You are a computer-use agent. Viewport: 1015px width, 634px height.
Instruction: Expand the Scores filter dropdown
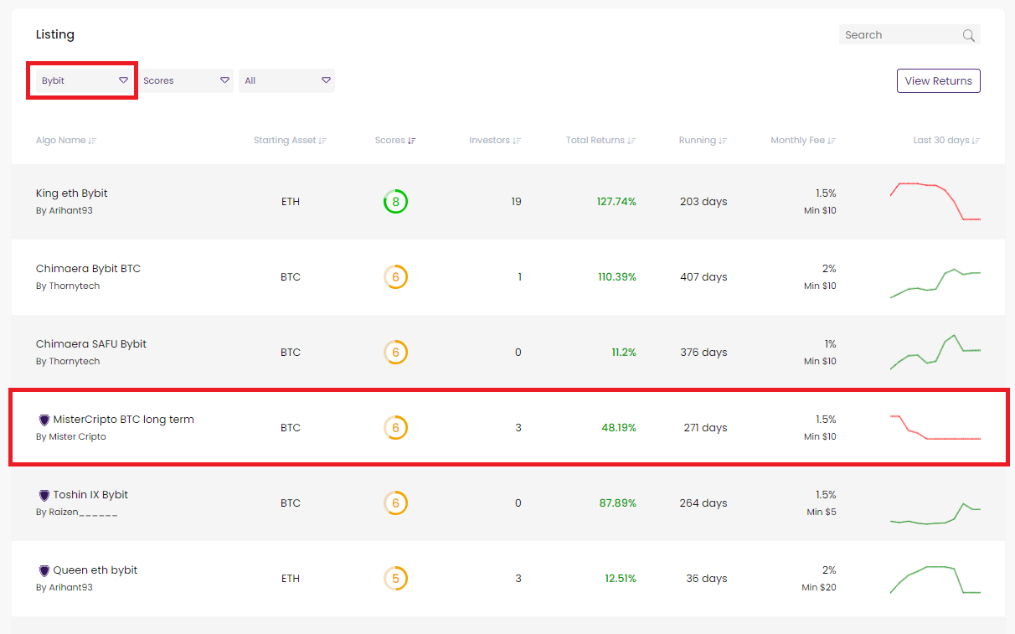point(186,80)
